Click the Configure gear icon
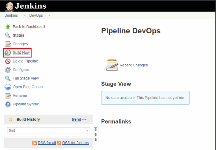Image resolution: width=216 pixels, height=150 pixels. [x=8, y=70]
